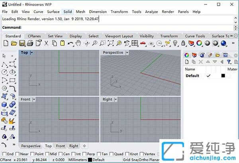Switch to the Viewport Layout toolbar tab
The image size is (239, 163).
[119, 36]
